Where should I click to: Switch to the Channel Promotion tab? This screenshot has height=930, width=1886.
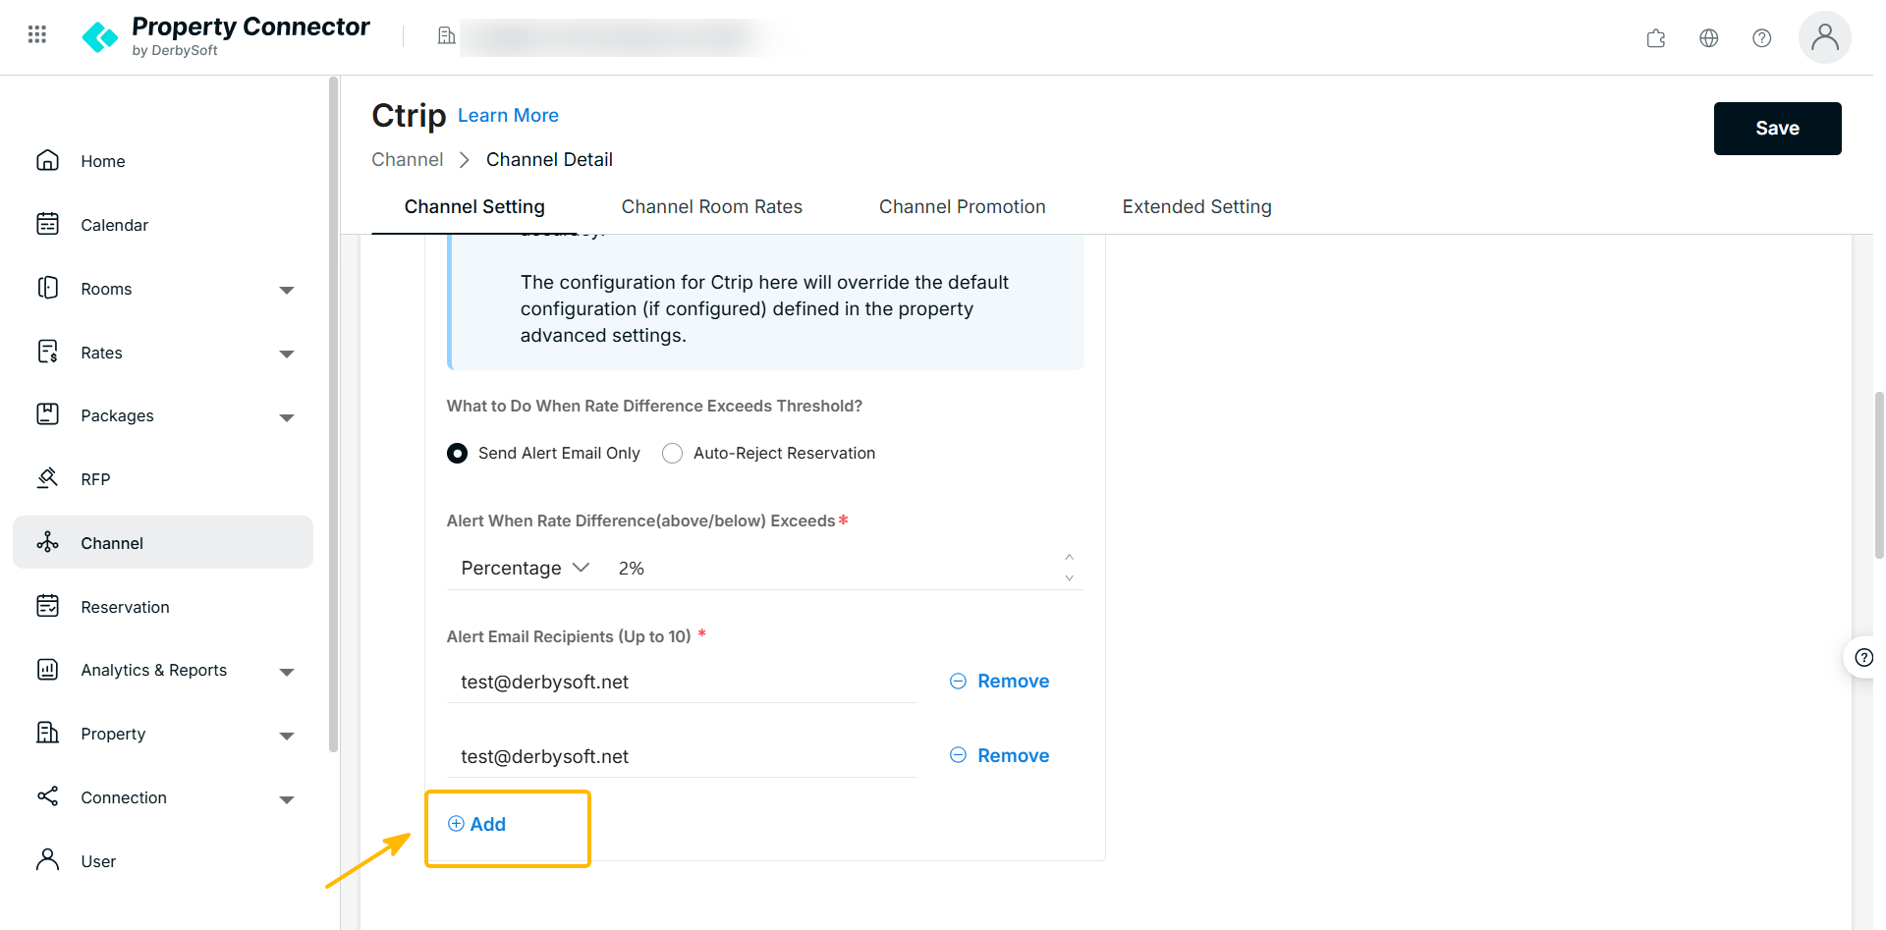point(963,206)
